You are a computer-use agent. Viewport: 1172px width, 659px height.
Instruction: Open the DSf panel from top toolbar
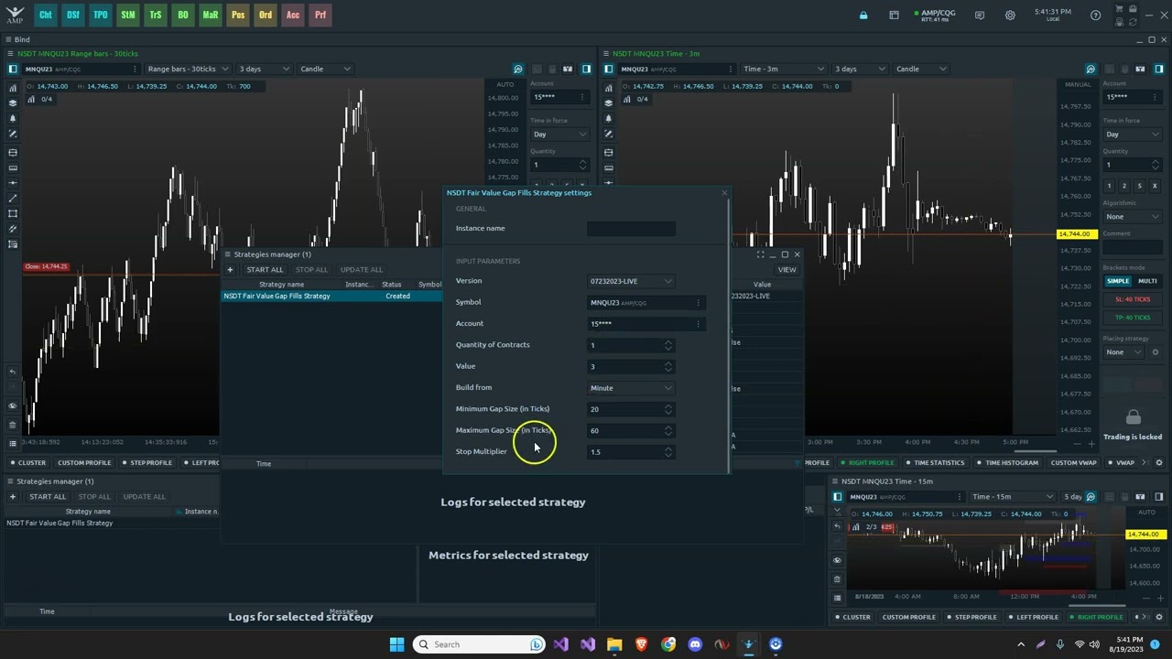[73, 15]
